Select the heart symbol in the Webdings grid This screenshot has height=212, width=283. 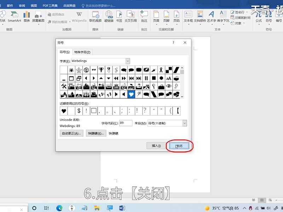coord(131,94)
